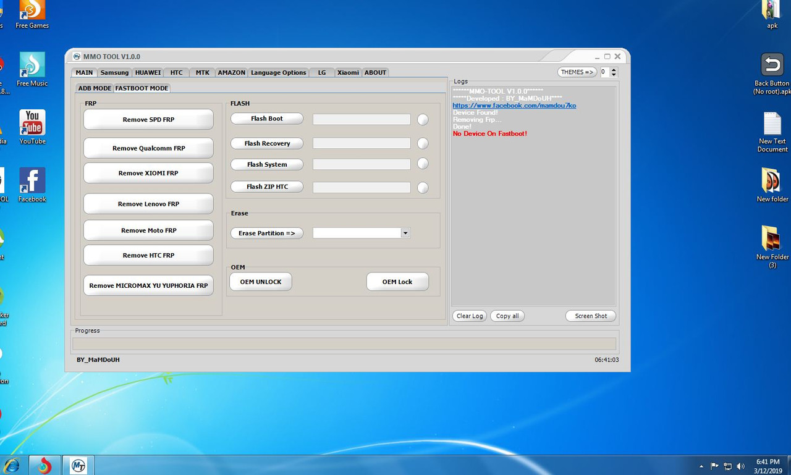Open the YouTube desktop shortcut
This screenshot has height=475, width=791.
pyautogui.click(x=32, y=127)
